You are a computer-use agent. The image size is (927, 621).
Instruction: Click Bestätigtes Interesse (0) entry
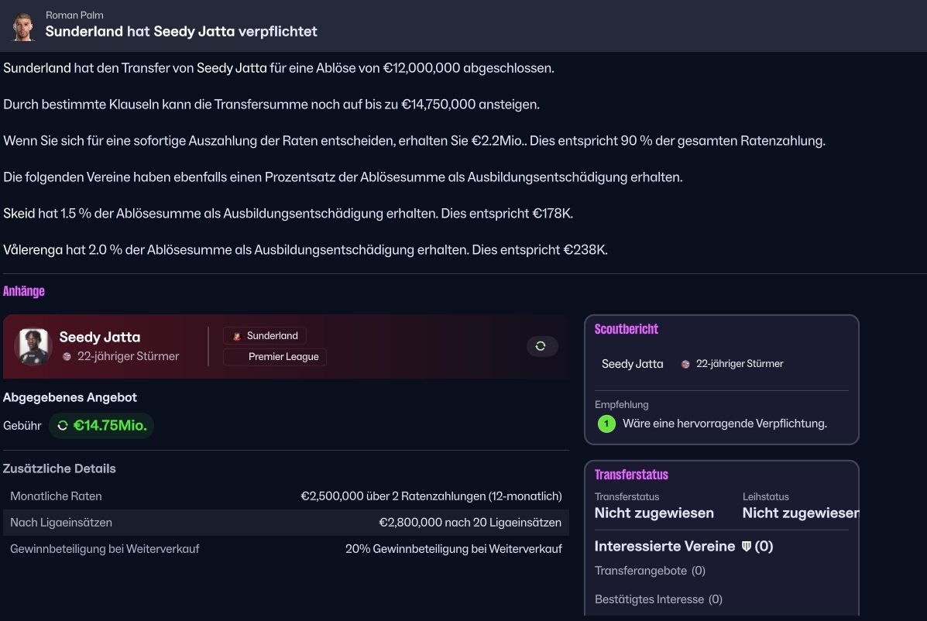click(x=658, y=599)
